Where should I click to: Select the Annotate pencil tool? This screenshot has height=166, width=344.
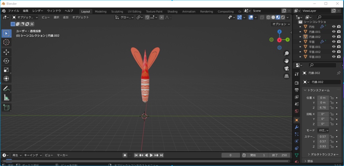[6, 89]
